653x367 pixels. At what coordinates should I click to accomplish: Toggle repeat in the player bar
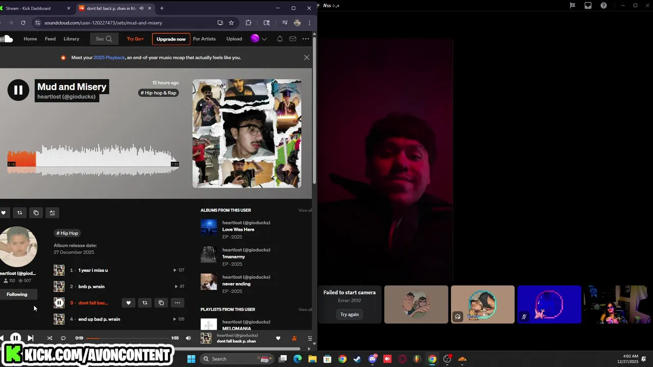coord(63,338)
